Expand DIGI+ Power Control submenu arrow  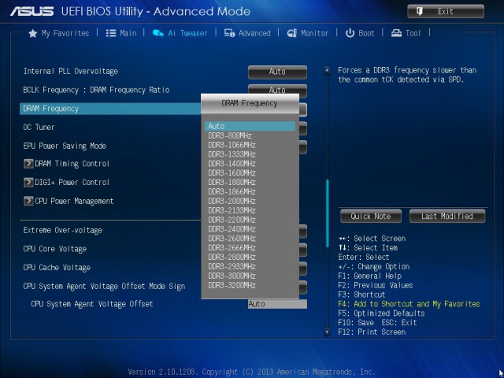(x=28, y=182)
